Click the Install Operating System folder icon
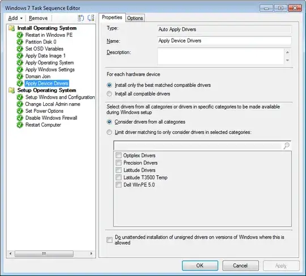Viewport: 306px width, 276px height. coord(11,28)
